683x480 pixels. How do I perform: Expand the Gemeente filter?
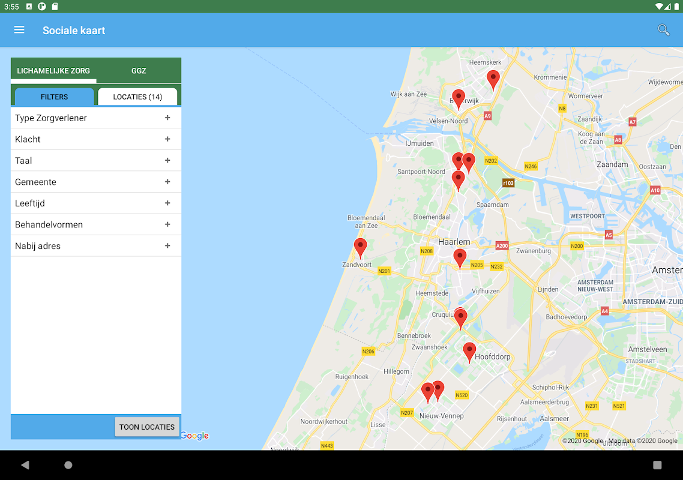(96, 182)
